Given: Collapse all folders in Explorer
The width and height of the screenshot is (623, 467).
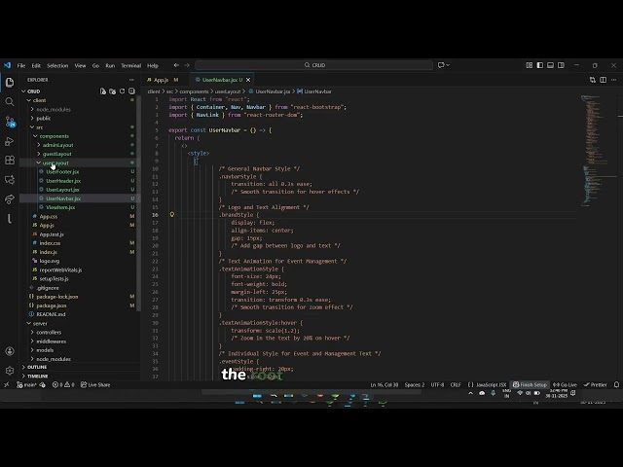Looking at the screenshot, I should point(129,90).
